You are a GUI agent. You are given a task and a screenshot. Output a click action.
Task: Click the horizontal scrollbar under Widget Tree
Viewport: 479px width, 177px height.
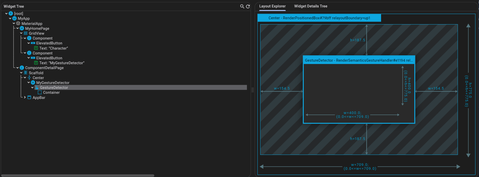point(78,175)
